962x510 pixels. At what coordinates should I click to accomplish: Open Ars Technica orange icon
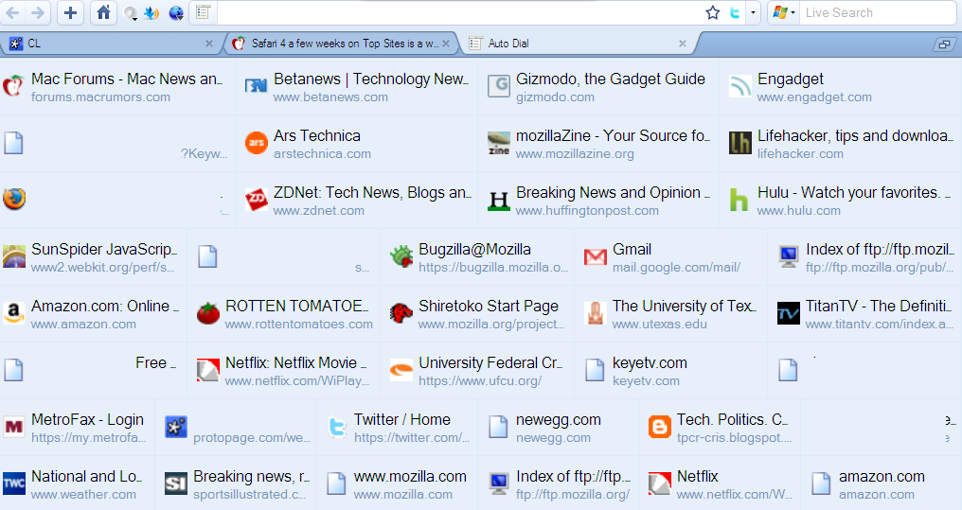point(257,142)
